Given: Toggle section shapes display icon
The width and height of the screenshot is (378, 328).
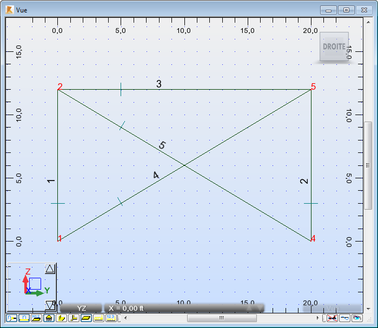Looking at the screenshot, I should click(61, 318).
